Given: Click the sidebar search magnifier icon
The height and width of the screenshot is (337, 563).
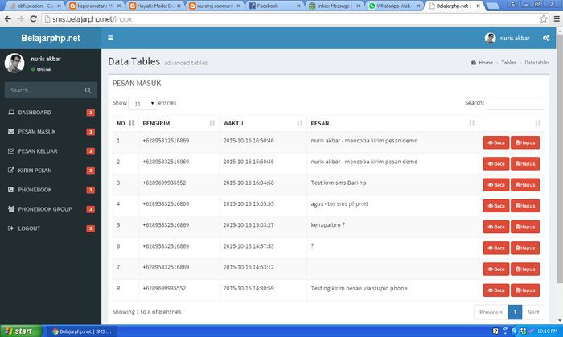Looking at the screenshot, I should pyautogui.click(x=88, y=90).
